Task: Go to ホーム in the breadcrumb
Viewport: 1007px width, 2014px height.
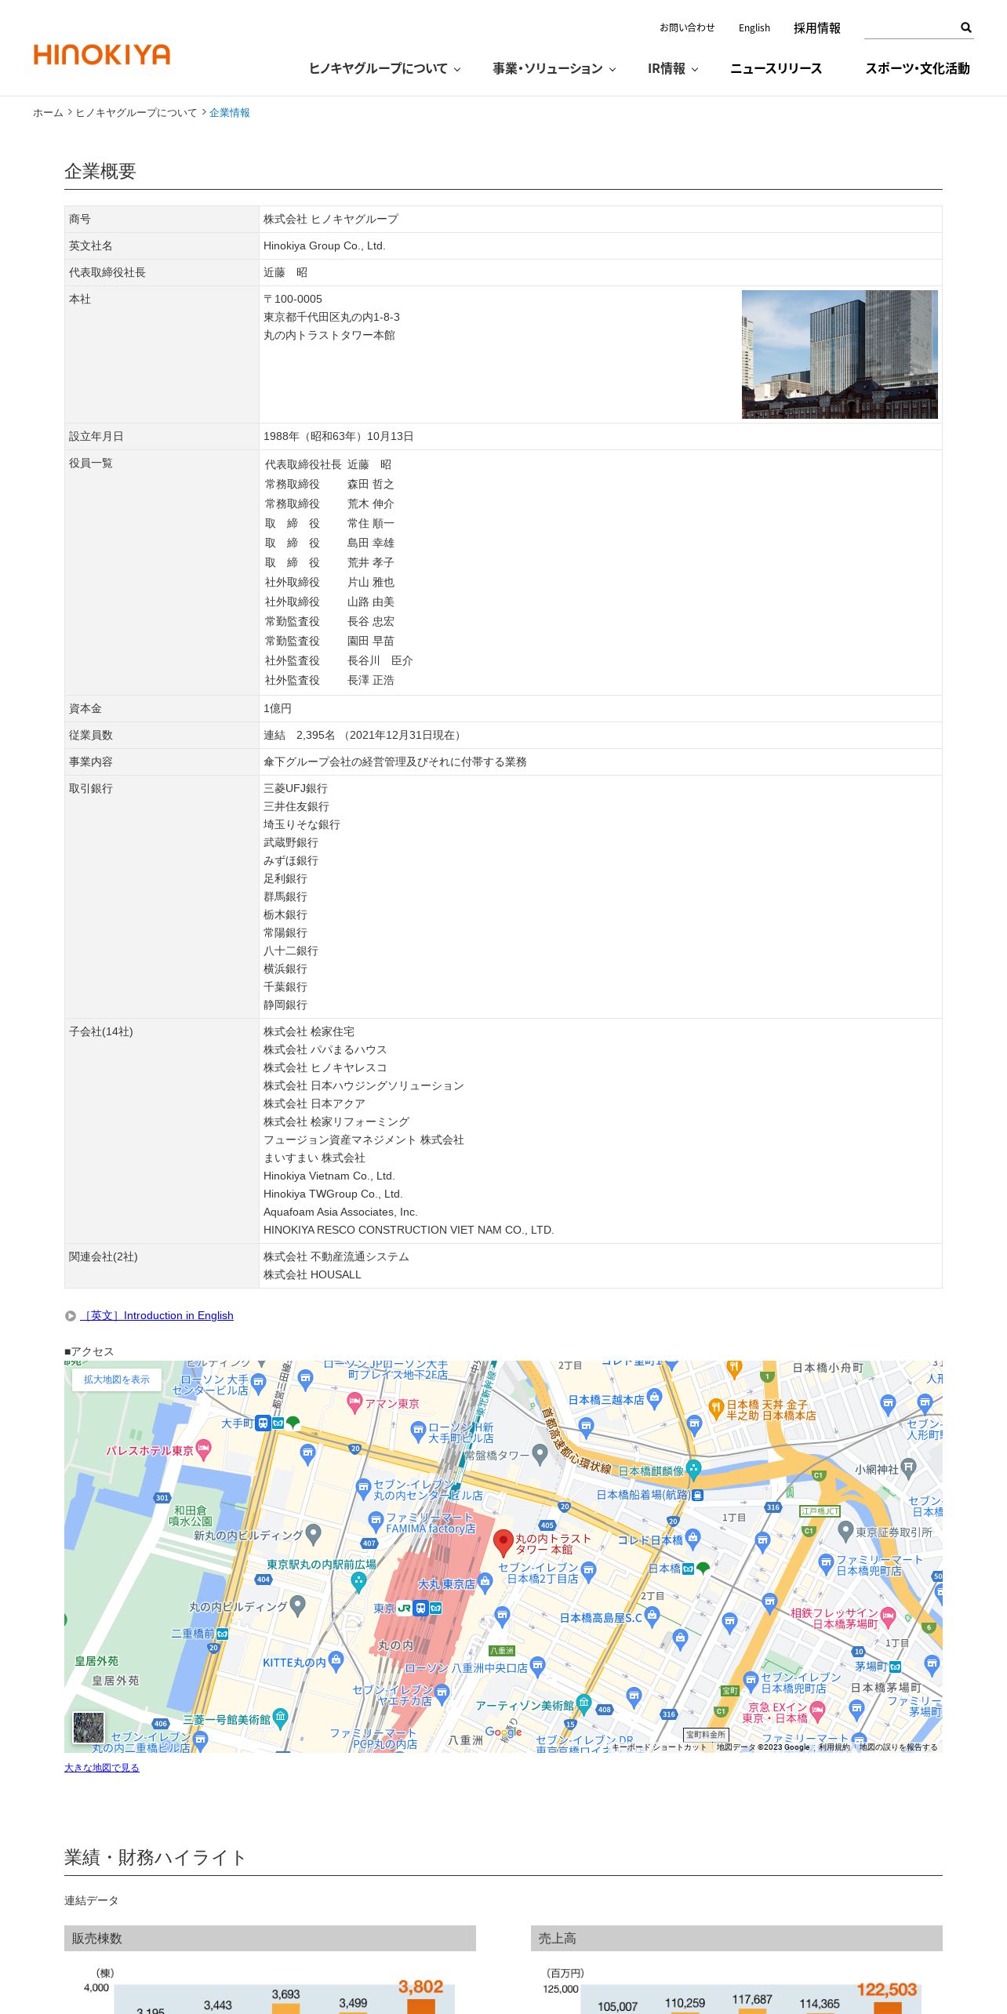Action: tap(48, 113)
